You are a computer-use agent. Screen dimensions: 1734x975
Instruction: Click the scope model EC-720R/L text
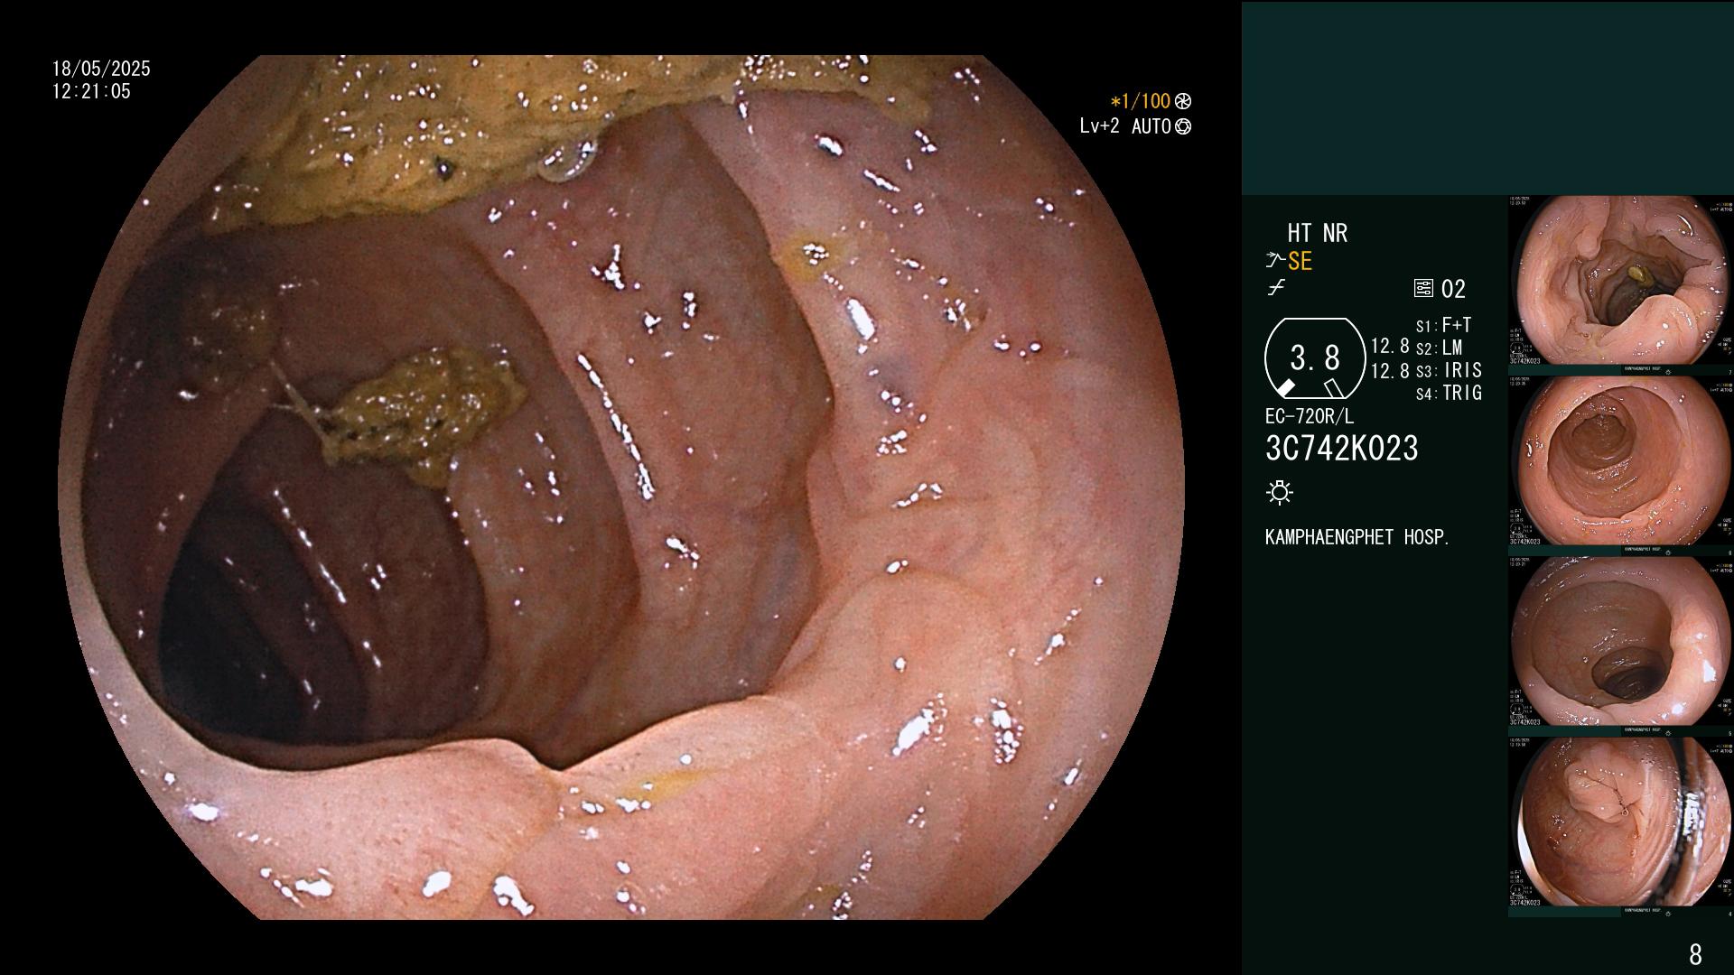(x=1310, y=416)
